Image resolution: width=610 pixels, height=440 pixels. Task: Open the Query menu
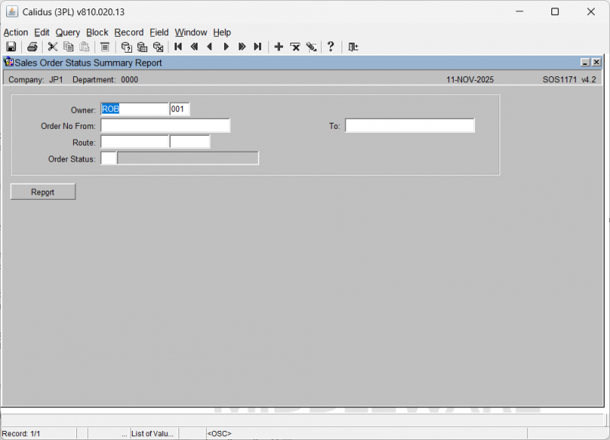pos(68,32)
